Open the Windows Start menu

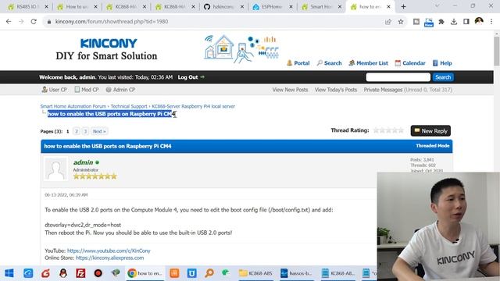point(9,273)
